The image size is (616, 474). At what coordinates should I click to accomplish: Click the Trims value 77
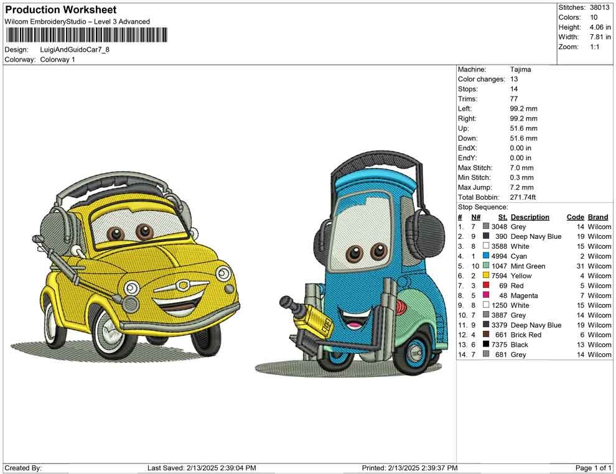514,99
